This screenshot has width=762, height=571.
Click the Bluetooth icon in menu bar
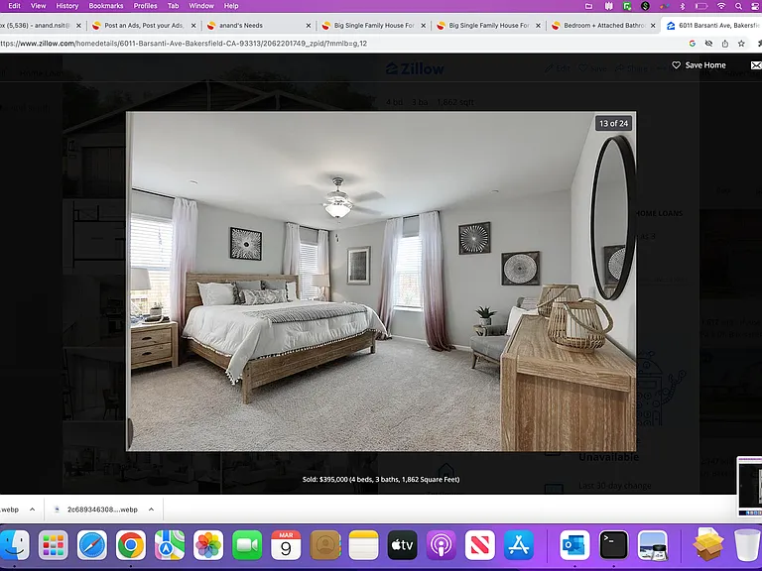point(683,6)
